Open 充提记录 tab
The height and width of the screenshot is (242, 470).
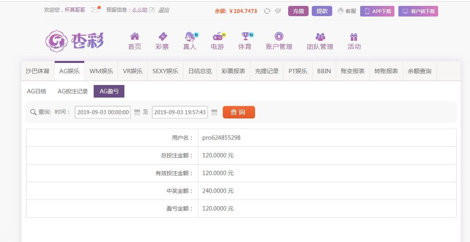coord(267,71)
